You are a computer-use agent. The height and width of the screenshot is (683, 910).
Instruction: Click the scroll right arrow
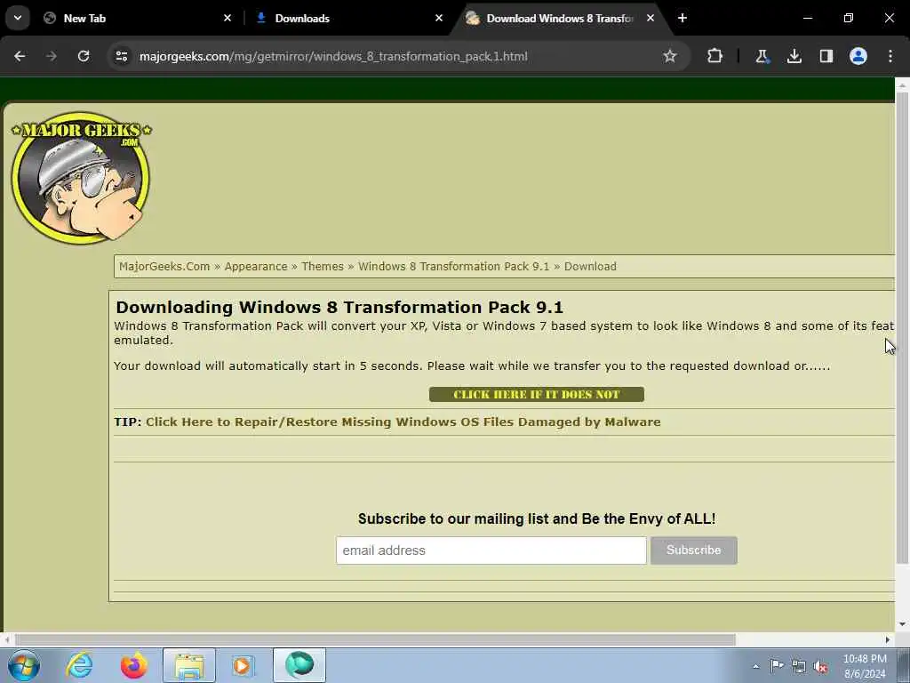click(888, 639)
